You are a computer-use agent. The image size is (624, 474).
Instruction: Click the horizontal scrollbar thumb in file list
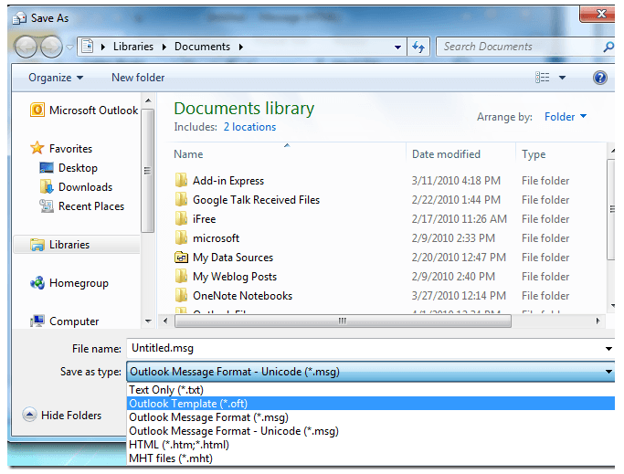pos(343,321)
